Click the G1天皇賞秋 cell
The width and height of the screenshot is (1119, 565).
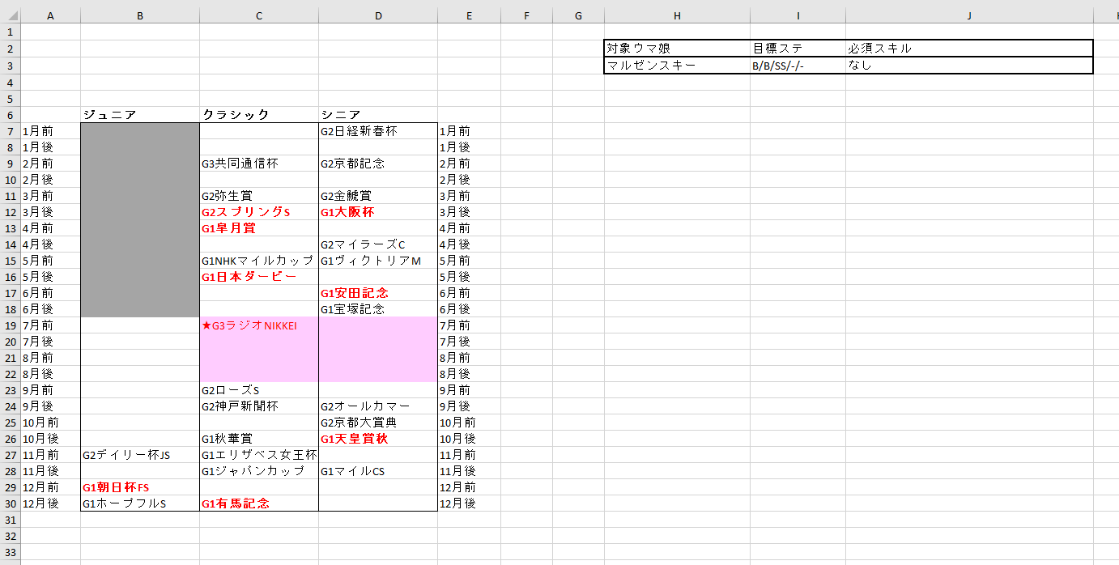pos(377,439)
